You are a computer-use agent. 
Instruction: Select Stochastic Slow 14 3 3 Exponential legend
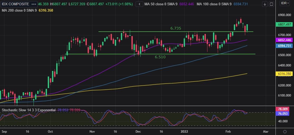[29, 110]
